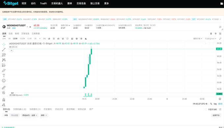Open the 交易机器人 trading bot menu
Image resolution: width=224 pixels, height=128 pixels.
pyautogui.click(x=57, y=3)
